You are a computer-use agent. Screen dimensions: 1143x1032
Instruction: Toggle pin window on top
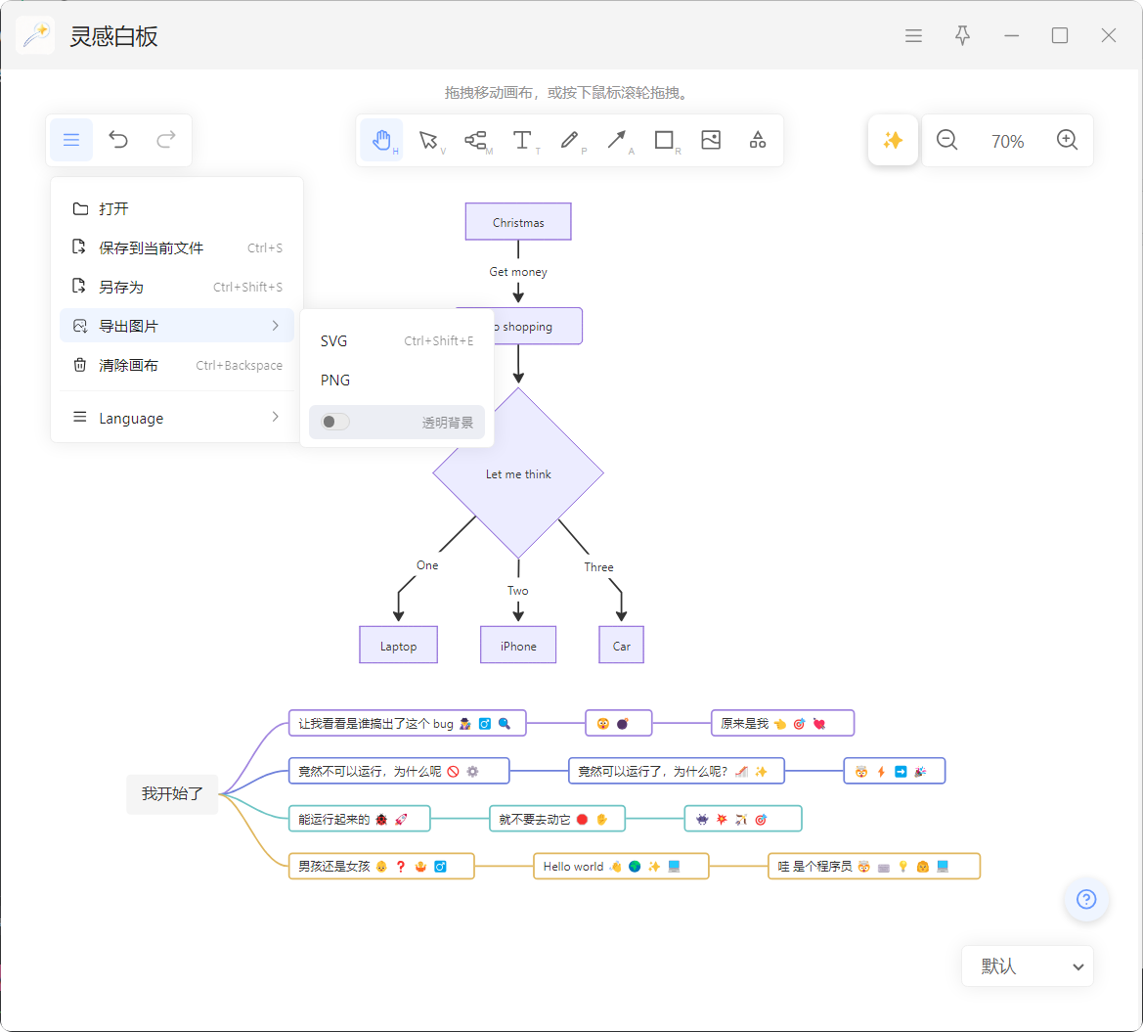962,36
